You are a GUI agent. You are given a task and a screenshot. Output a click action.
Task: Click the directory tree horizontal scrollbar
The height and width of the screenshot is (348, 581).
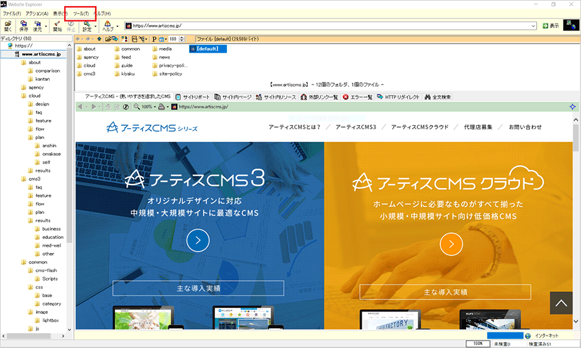click(x=35, y=336)
